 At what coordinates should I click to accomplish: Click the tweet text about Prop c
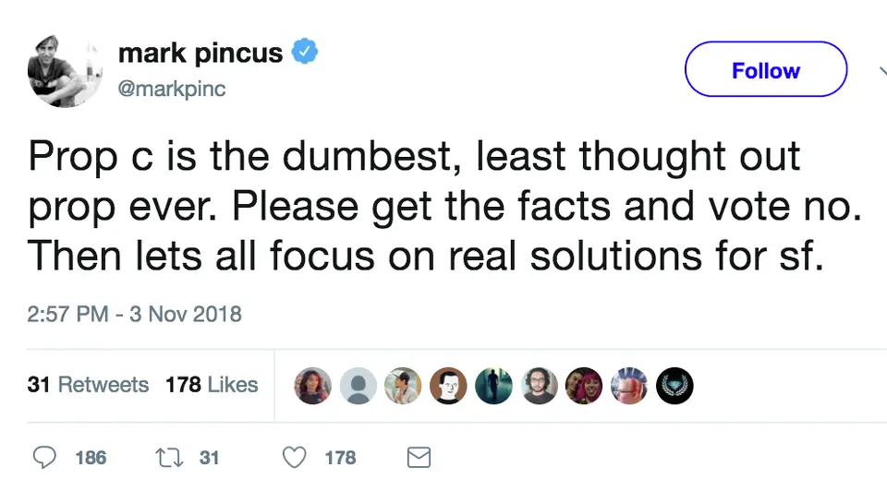443,207
